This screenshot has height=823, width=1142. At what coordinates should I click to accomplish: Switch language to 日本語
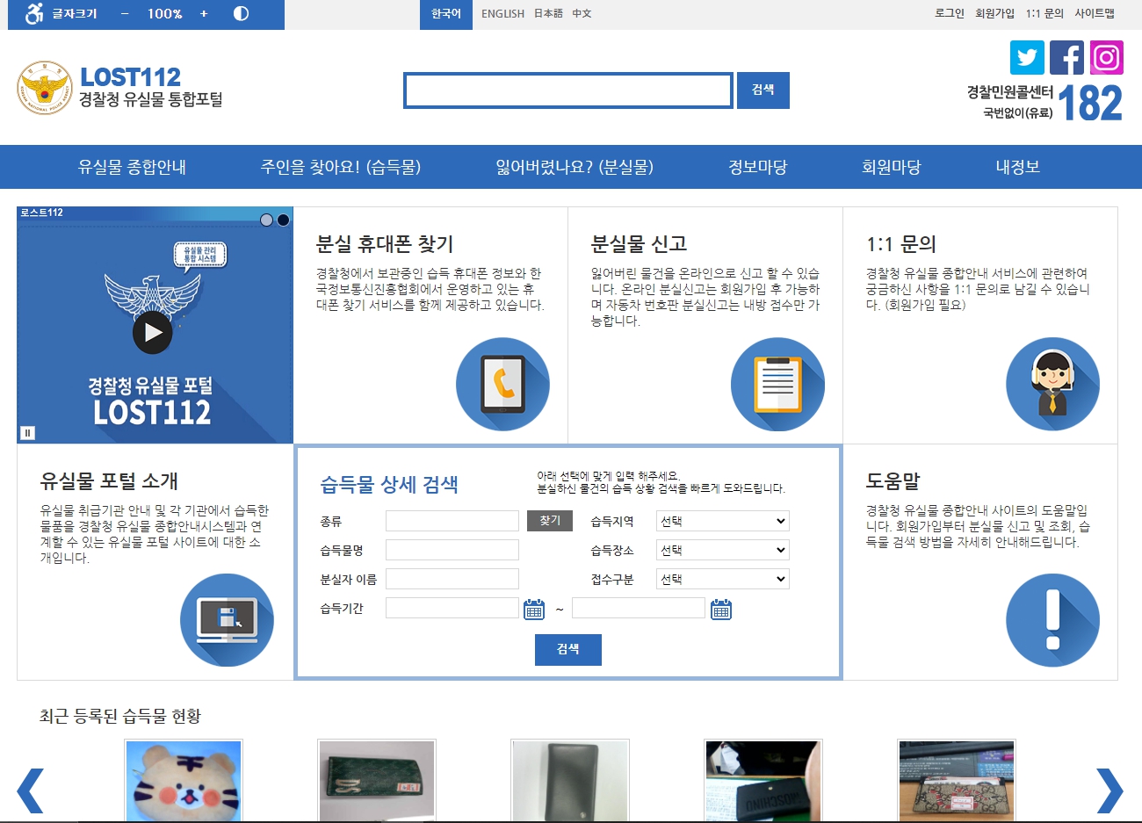point(548,14)
